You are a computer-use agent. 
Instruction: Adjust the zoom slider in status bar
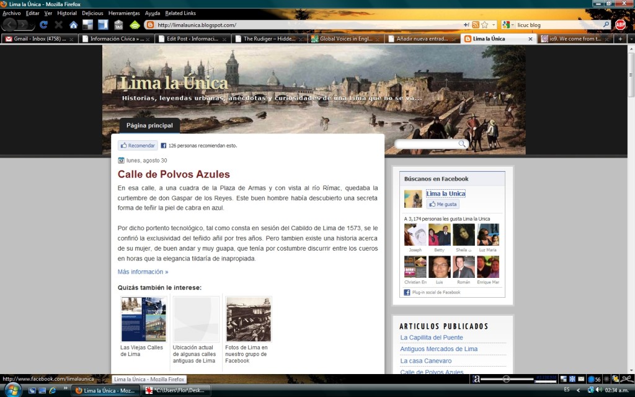pyautogui.click(x=507, y=378)
